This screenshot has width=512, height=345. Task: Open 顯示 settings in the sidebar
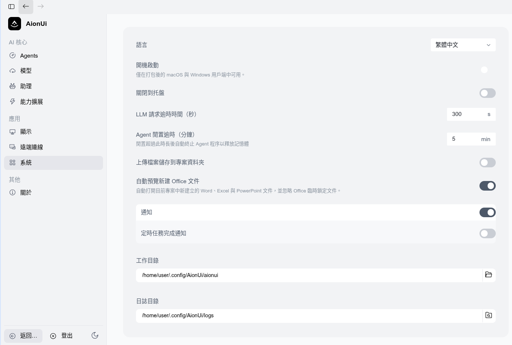[x=54, y=132]
